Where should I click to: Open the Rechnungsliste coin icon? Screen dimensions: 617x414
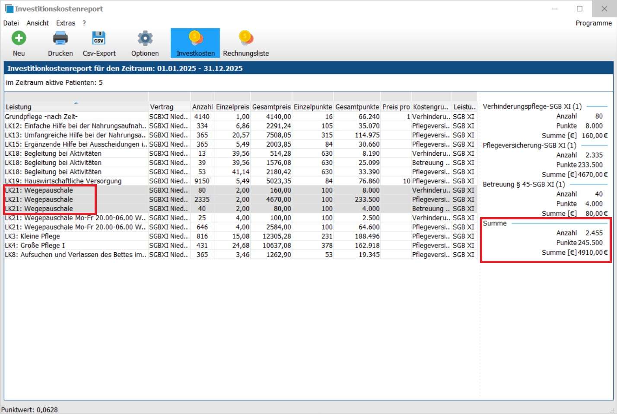coord(245,39)
